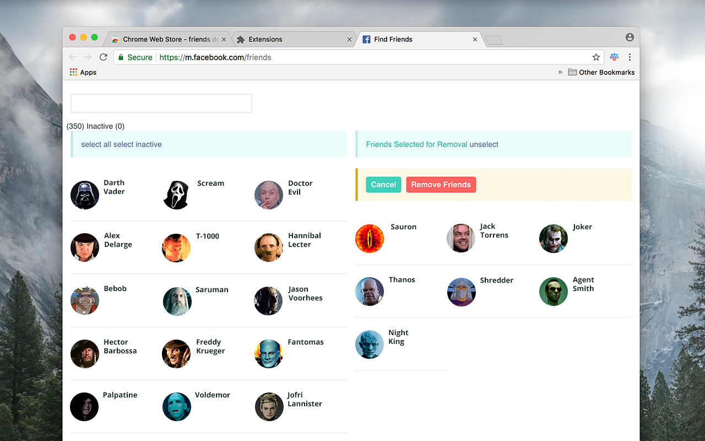Screen dimensions: 705x441
Task: Close the Find Friends tab
Action: [x=475, y=40]
